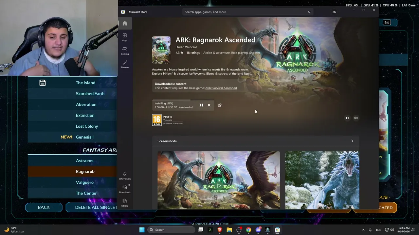
Task: Open the Windows Start menu
Action: point(142,230)
